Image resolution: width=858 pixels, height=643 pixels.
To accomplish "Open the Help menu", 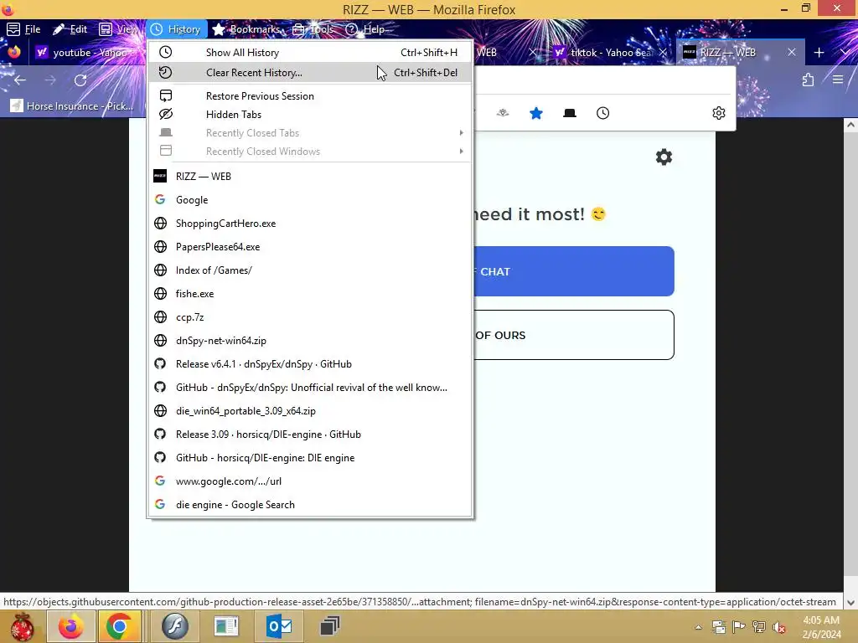I will (x=365, y=29).
